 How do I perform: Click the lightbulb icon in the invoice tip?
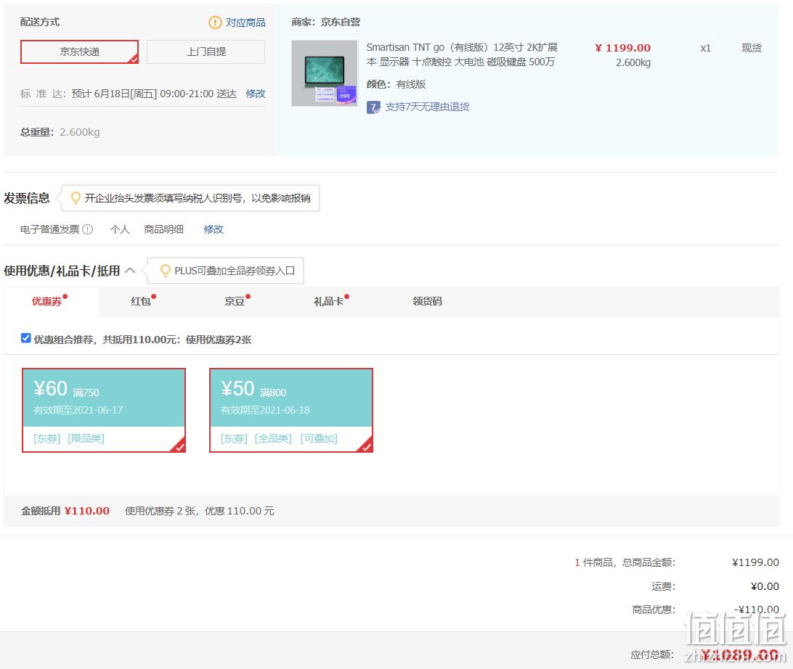click(76, 198)
